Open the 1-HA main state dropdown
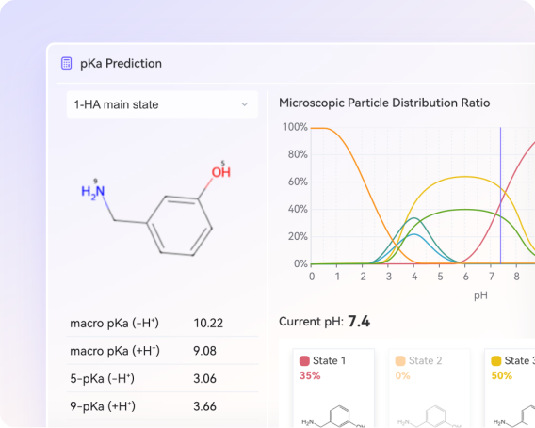 pos(162,104)
